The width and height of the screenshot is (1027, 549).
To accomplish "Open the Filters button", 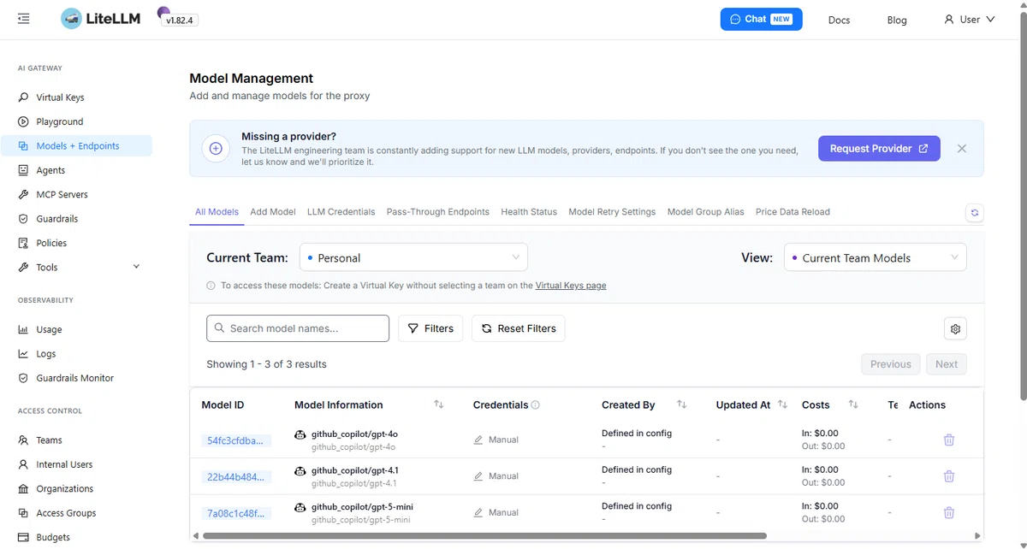I will [430, 328].
